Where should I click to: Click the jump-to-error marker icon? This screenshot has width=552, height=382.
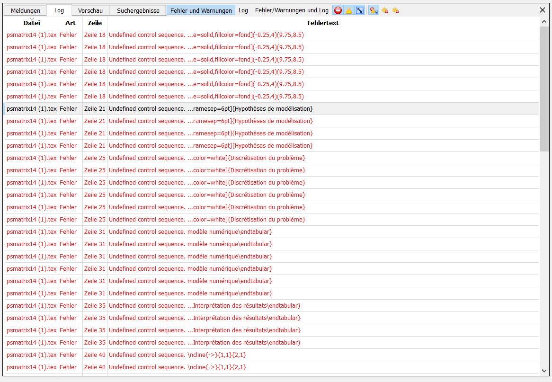coord(374,10)
